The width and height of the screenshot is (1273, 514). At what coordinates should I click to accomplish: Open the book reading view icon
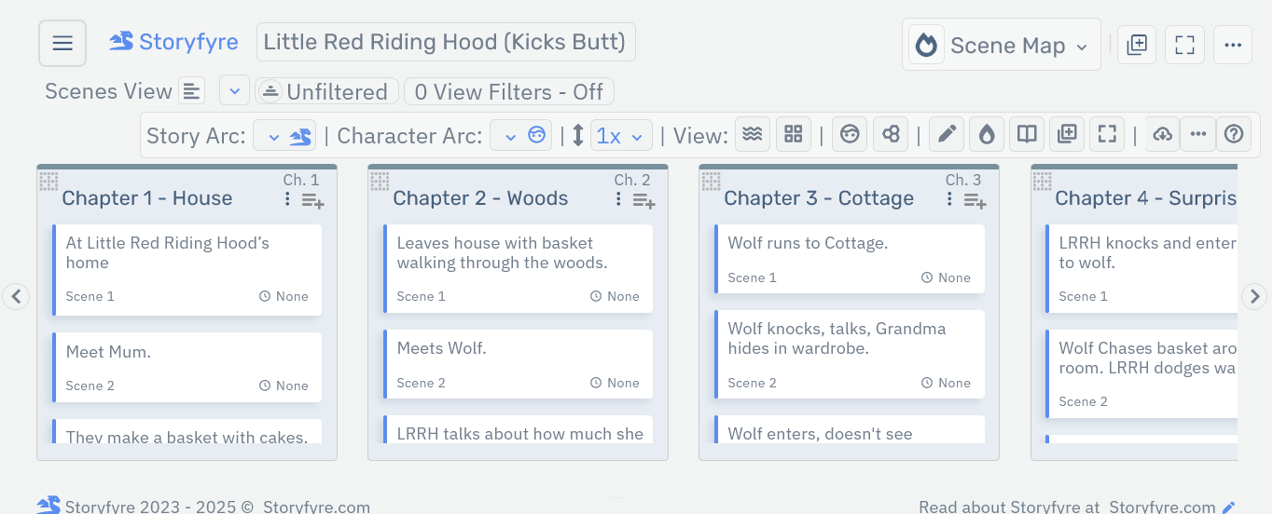pos(1027,135)
